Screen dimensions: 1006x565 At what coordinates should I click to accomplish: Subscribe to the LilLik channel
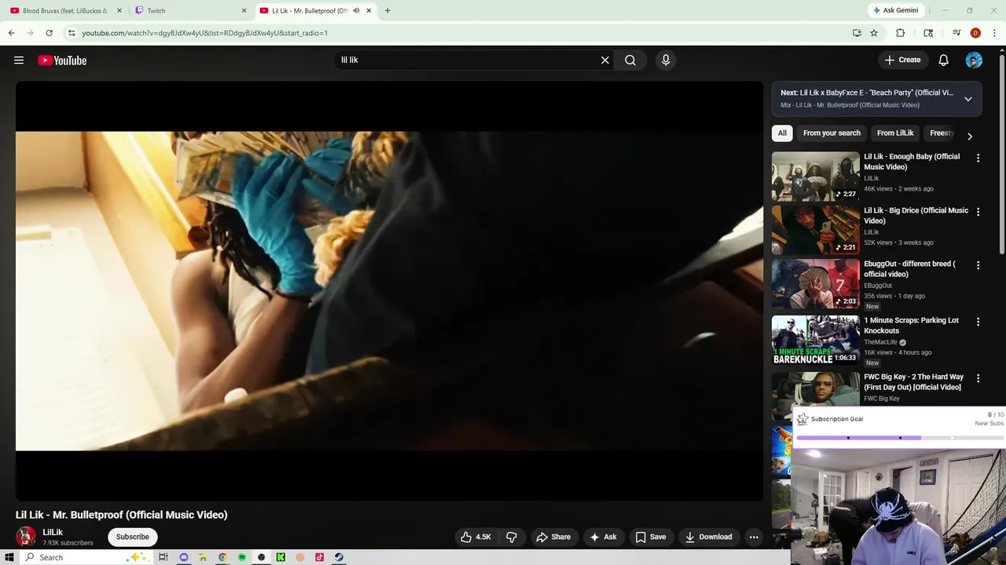tap(132, 537)
